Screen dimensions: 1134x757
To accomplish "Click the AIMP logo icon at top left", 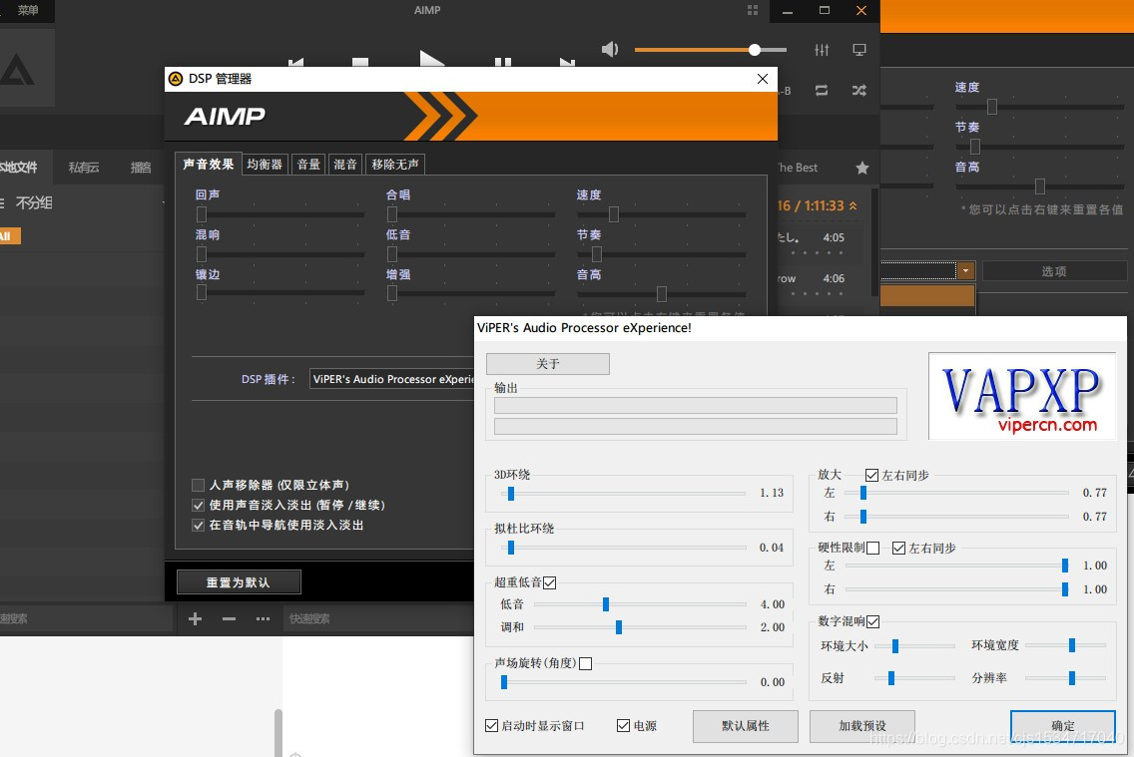I will (x=18, y=70).
